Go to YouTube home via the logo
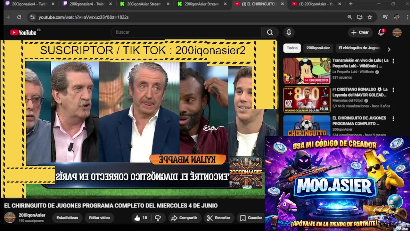410x231 pixels. pos(23,32)
